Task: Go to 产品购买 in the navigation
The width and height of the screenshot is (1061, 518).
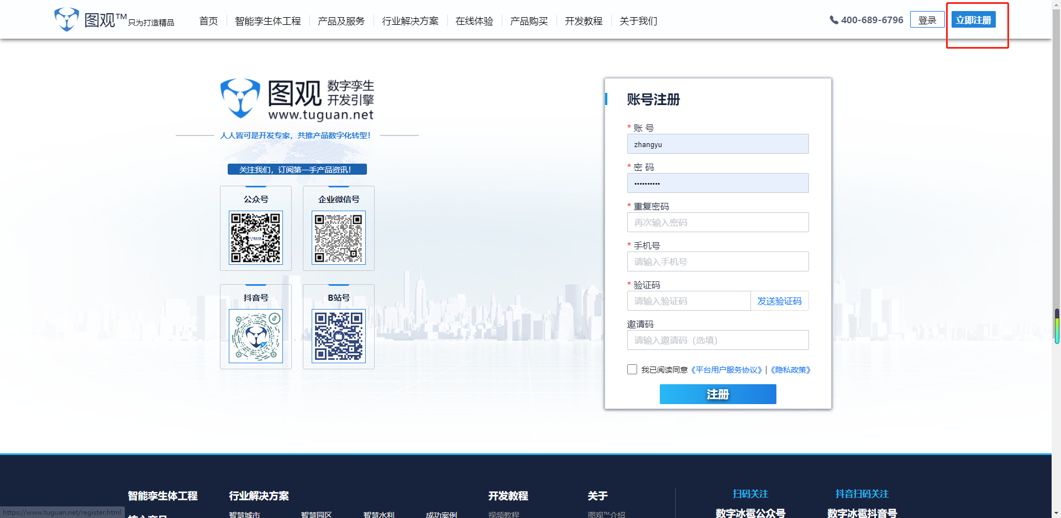Action: tap(529, 21)
